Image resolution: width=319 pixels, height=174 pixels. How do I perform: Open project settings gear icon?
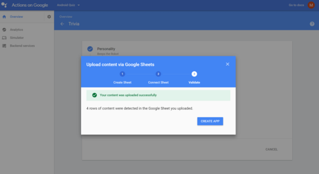49,17
